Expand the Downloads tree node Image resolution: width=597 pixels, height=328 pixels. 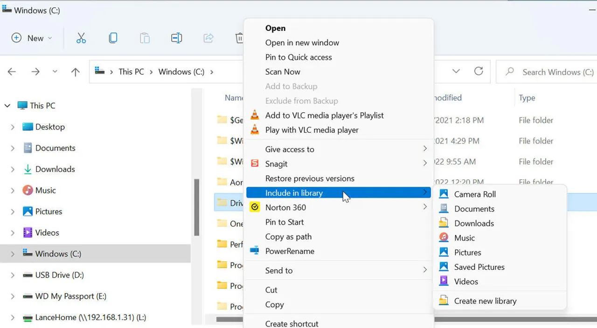point(13,170)
